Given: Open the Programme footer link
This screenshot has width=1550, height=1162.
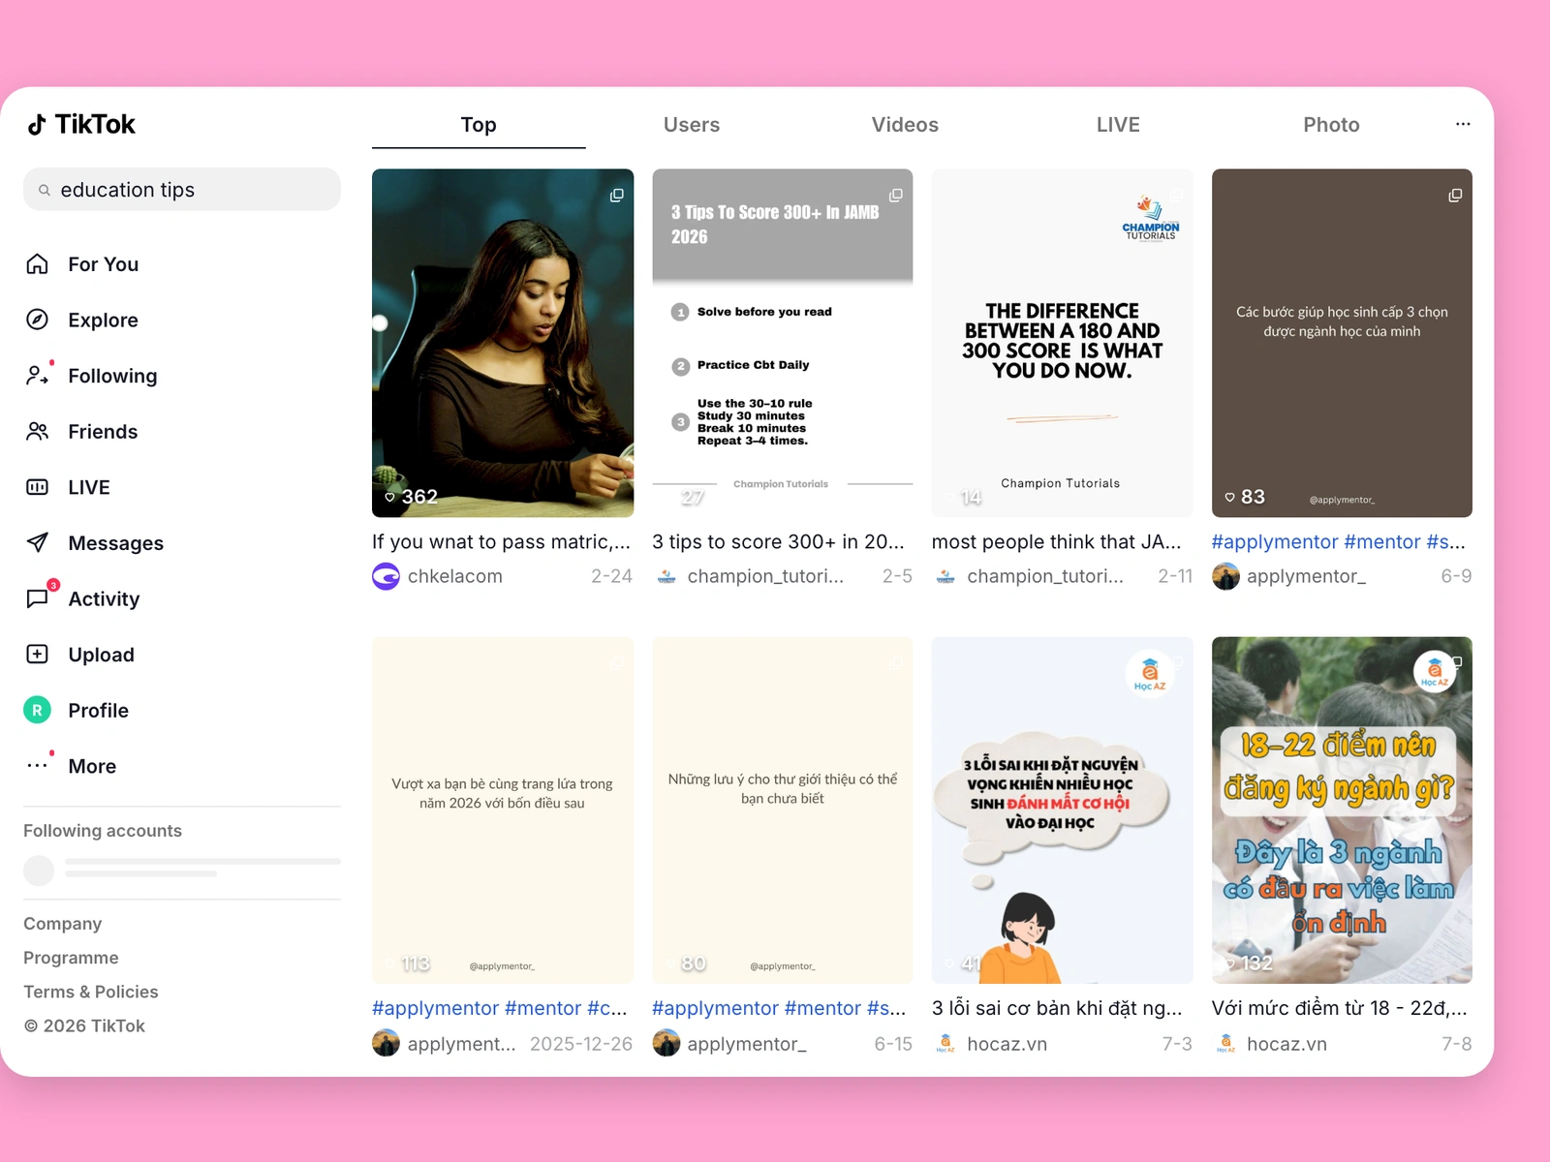Looking at the screenshot, I should 71,958.
